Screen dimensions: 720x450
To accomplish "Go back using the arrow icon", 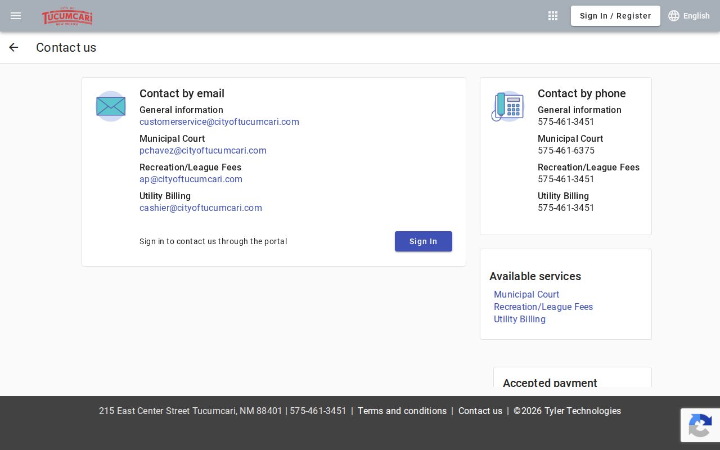I will (x=13, y=47).
